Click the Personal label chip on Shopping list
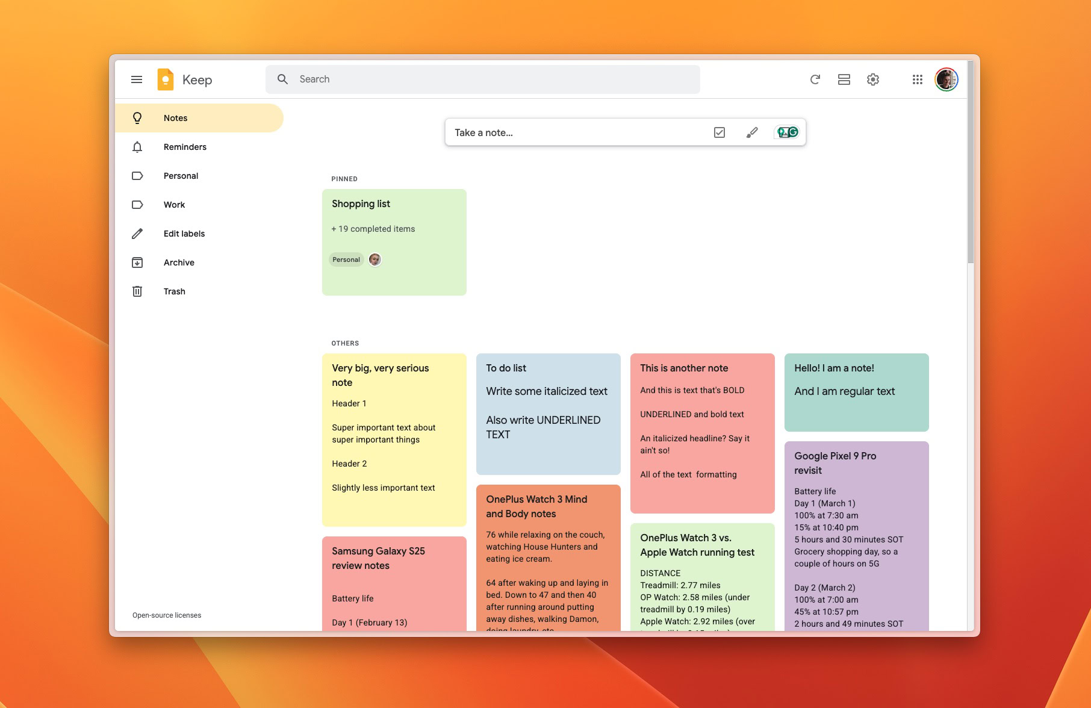The width and height of the screenshot is (1091, 708). pyautogui.click(x=346, y=259)
